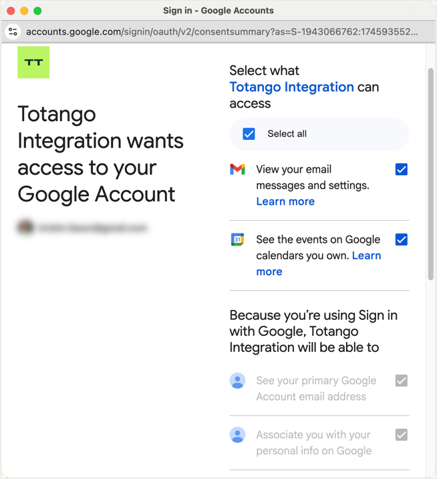Click the blurred account avatar
This screenshot has width=437, height=479.
25,228
